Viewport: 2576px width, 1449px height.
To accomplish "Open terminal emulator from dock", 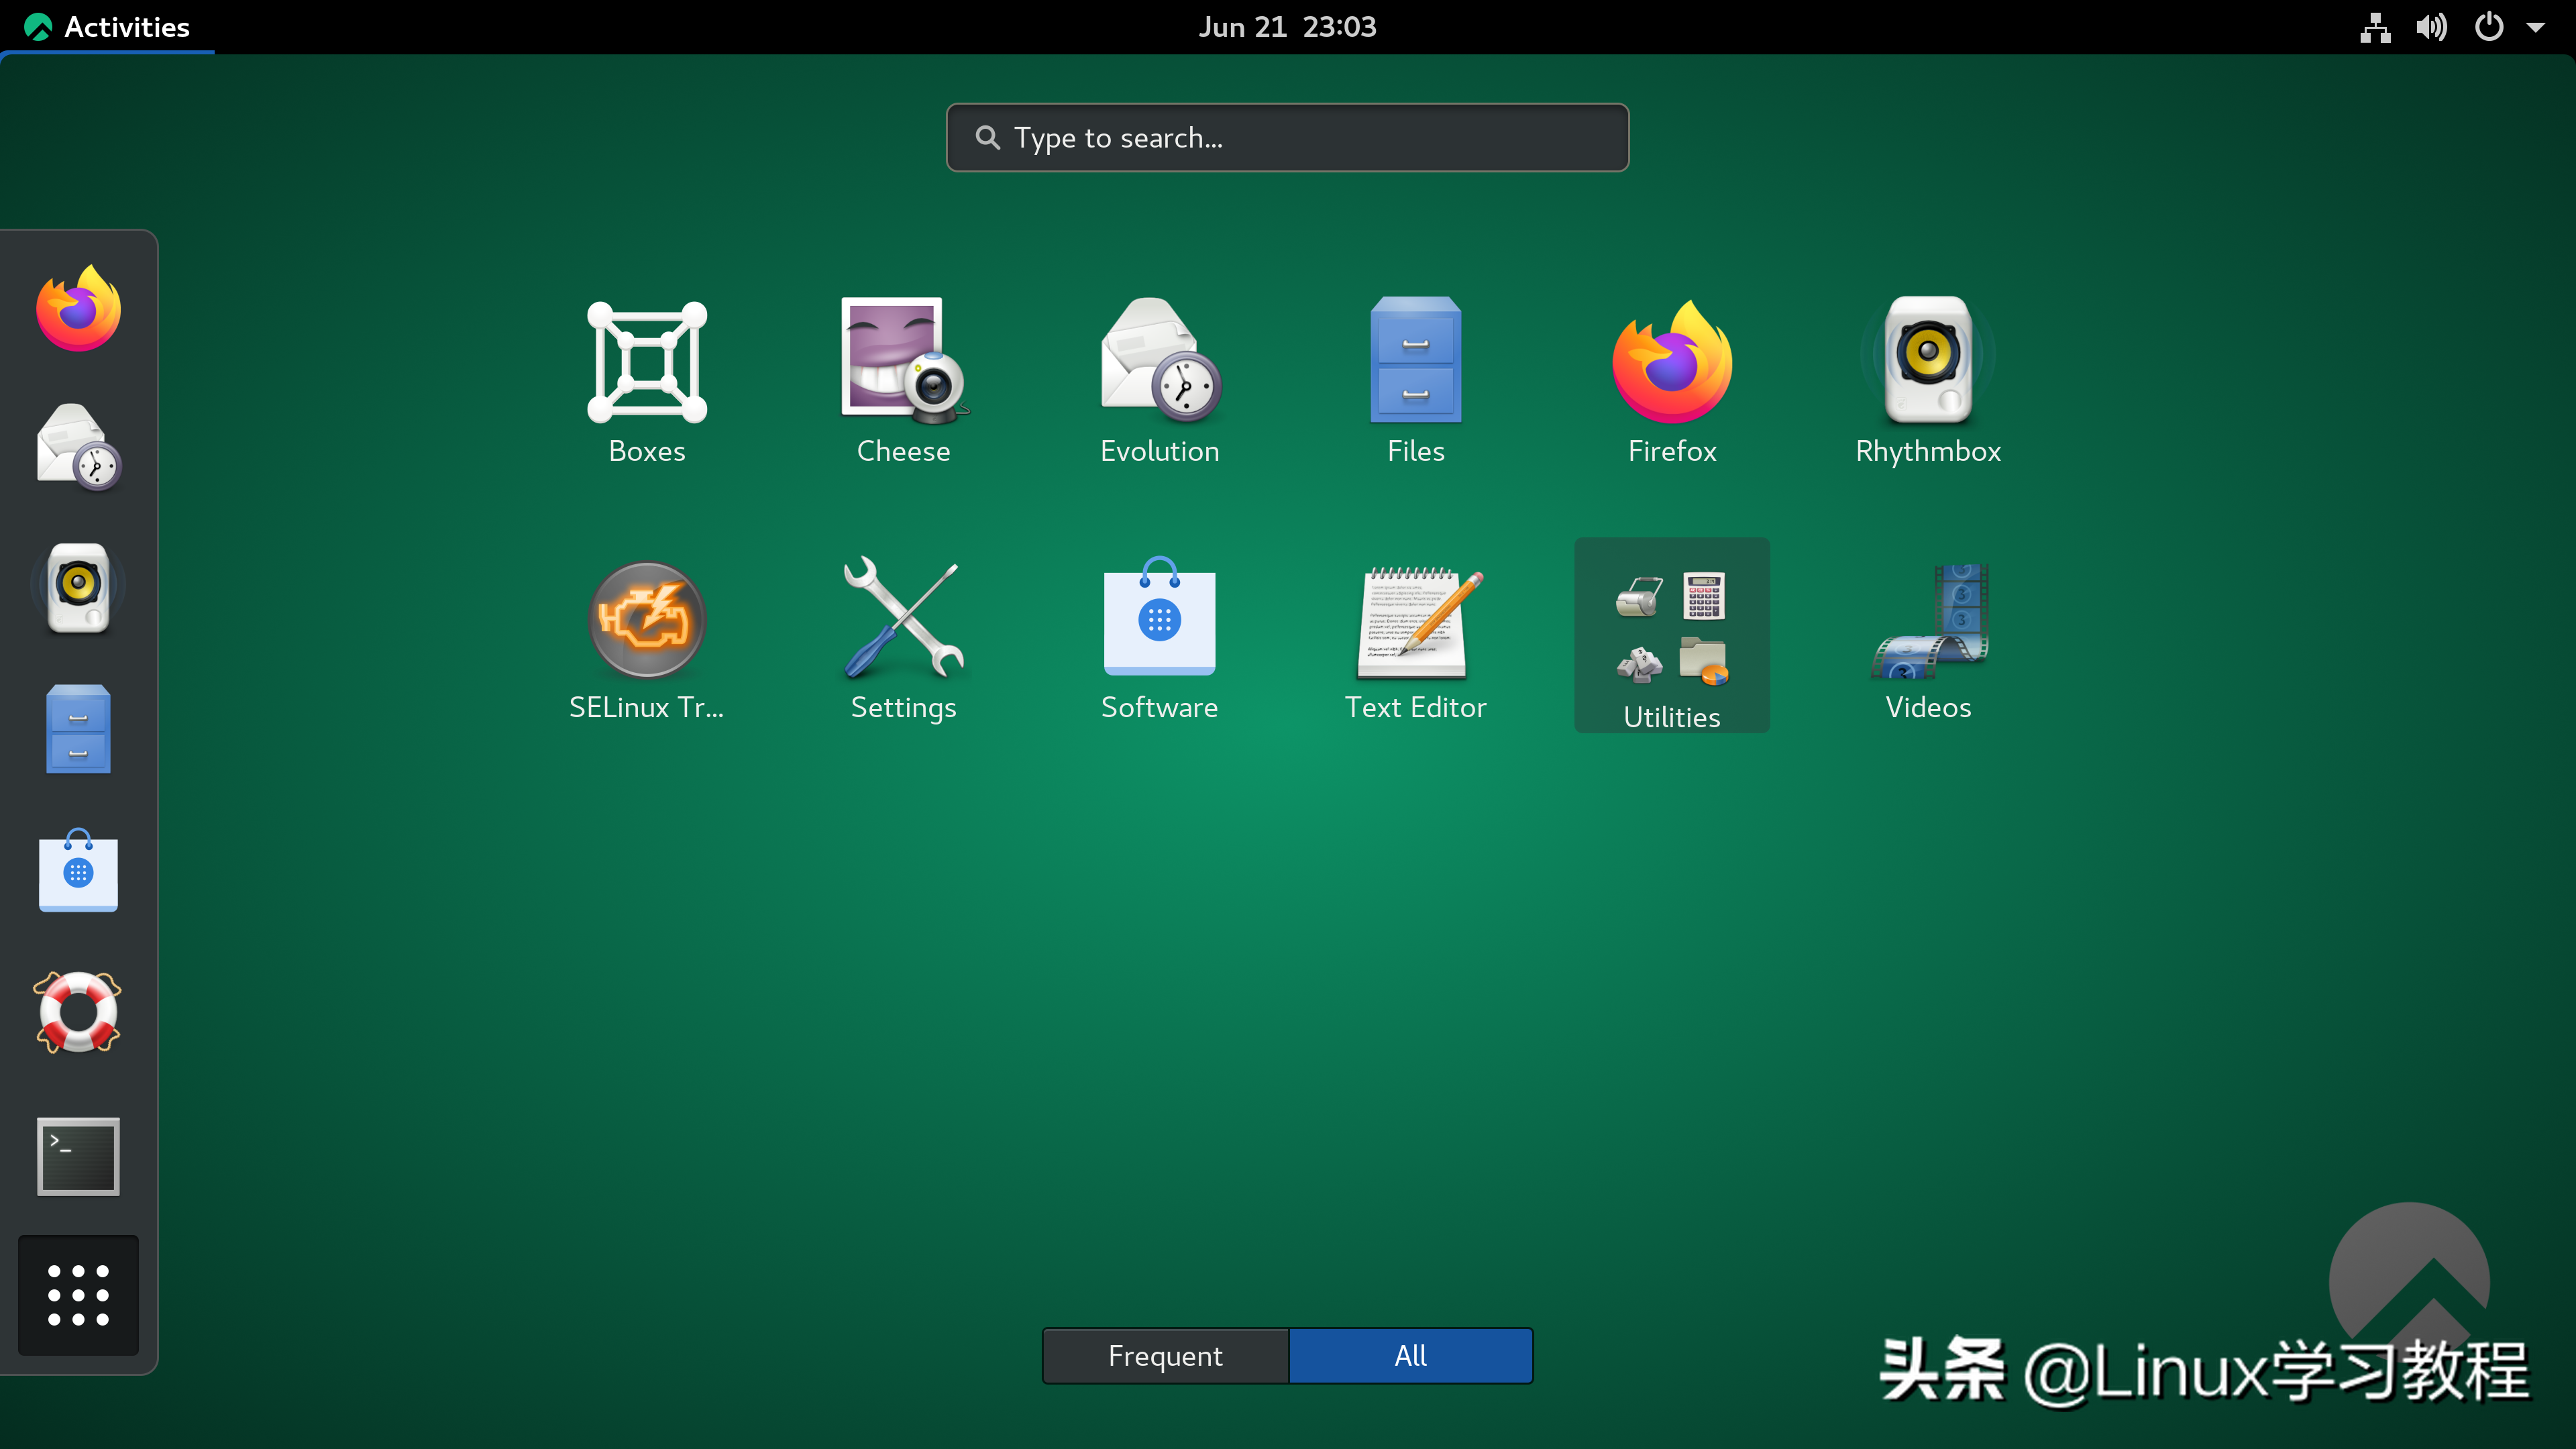I will tap(78, 1155).
